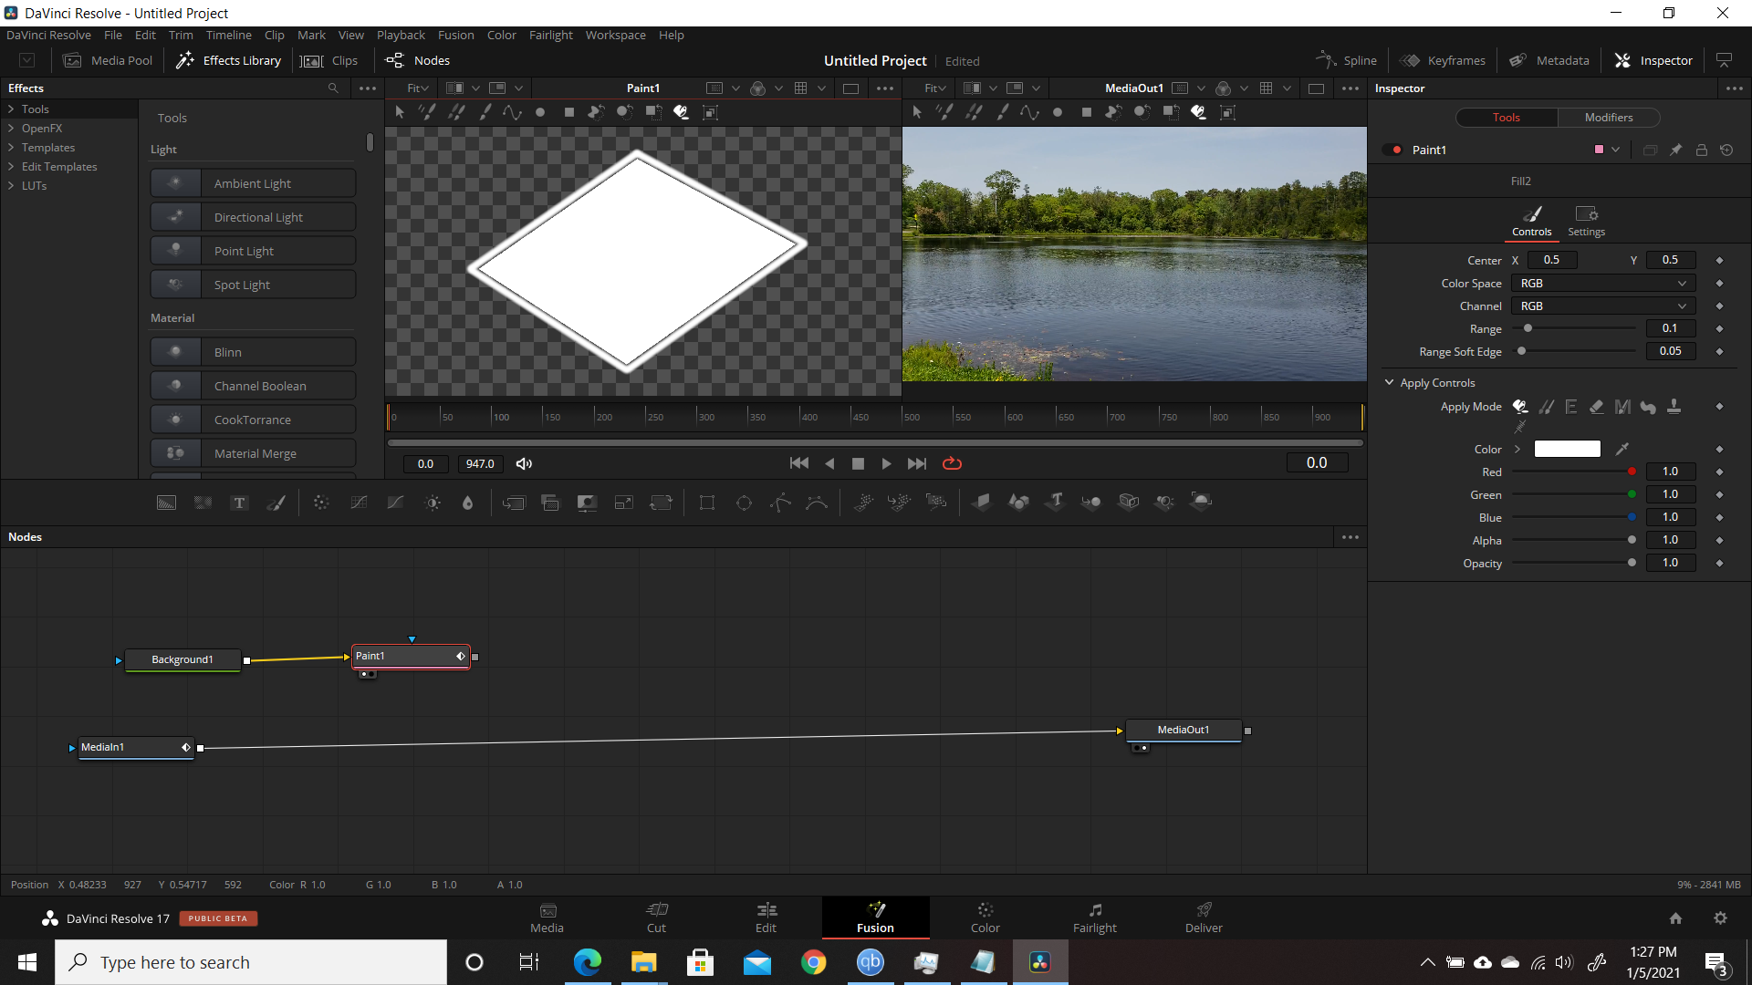Toggle keyframe diamond for Center

pyautogui.click(x=1719, y=261)
